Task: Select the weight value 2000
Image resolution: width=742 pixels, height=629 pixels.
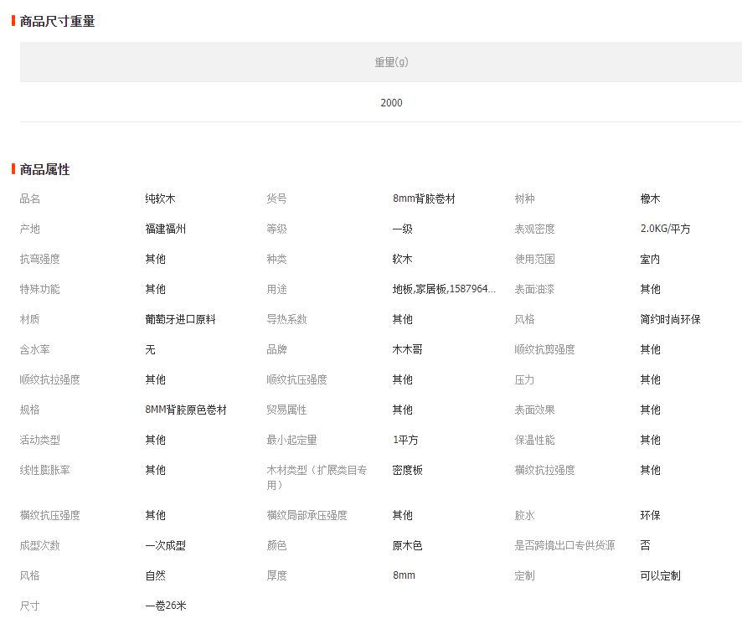Action: pyautogui.click(x=391, y=103)
